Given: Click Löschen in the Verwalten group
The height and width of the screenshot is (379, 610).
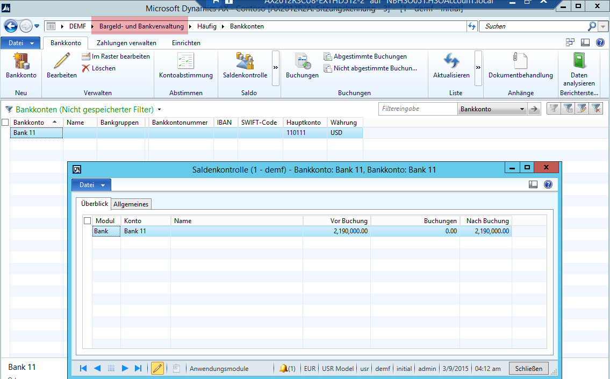Looking at the screenshot, I should (x=98, y=68).
